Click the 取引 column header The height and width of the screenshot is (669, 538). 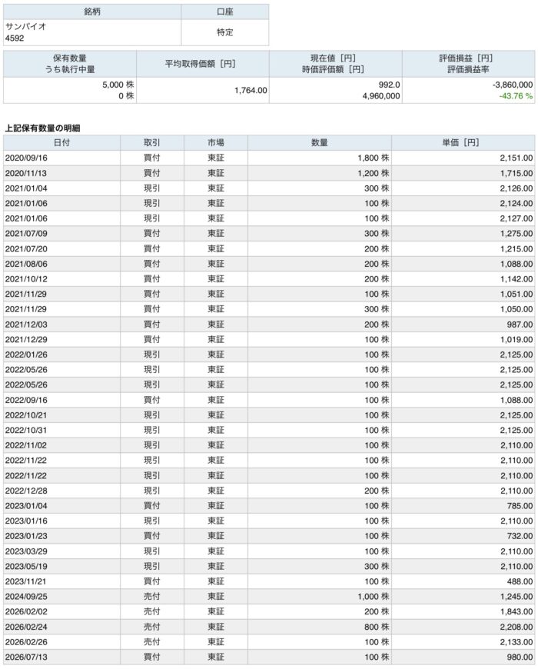(x=151, y=143)
